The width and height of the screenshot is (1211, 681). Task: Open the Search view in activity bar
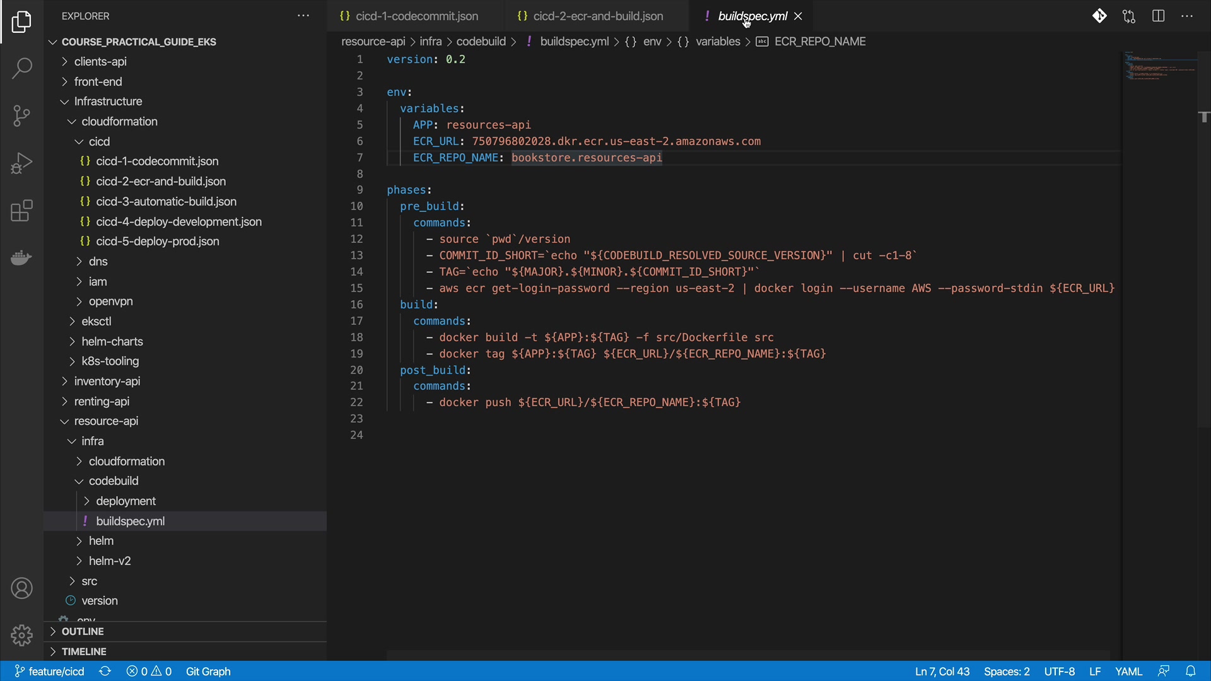point(21,68)
